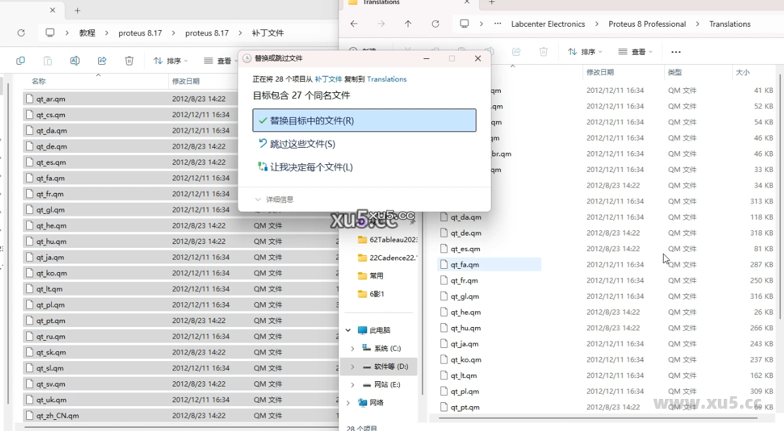Click the Delete trash icon in the right toolbar

point(544,52)
